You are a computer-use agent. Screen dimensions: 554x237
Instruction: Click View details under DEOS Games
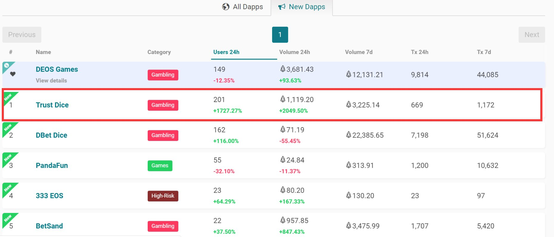pyautogui.click(x=51, y=80)
